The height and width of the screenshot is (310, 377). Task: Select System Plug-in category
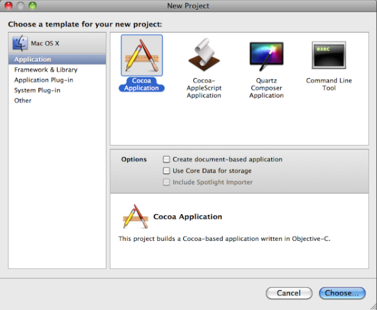[x=57, y=90]
